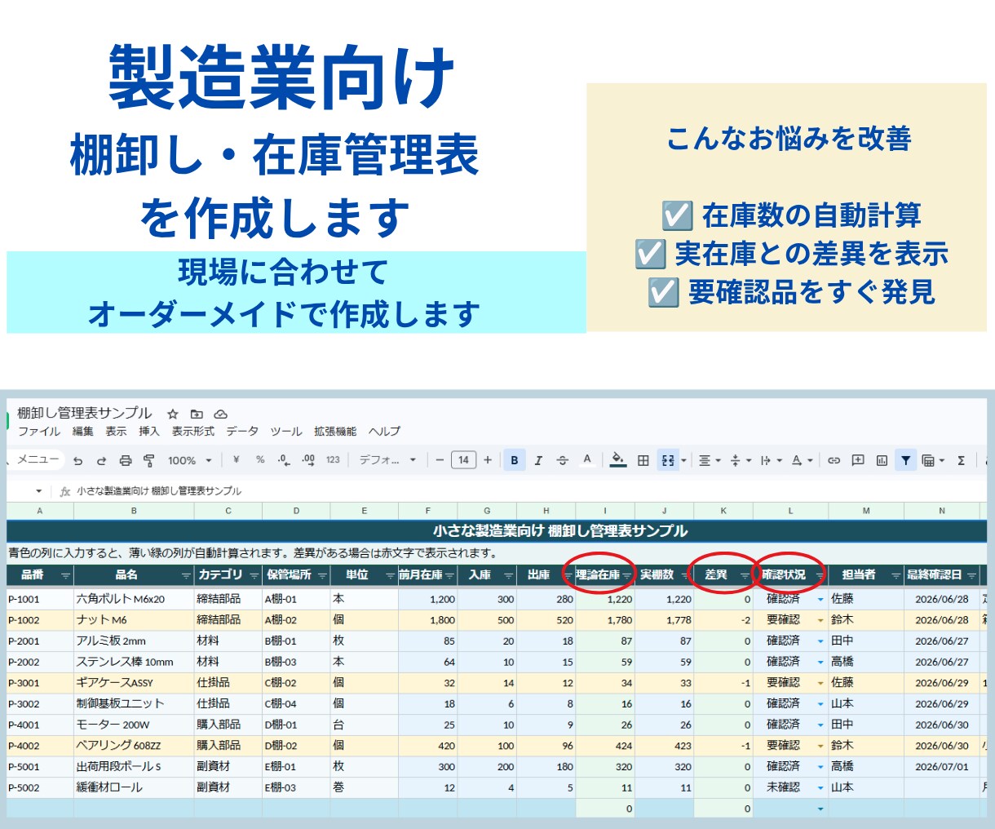Select the cell ステンレス棒 10mm
The image size is (995, 829).
pos(134,662)
